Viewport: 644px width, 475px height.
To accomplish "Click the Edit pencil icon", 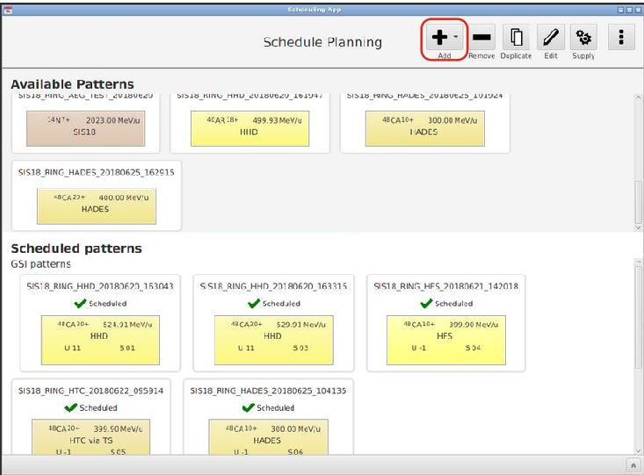I will click(550, 37).
